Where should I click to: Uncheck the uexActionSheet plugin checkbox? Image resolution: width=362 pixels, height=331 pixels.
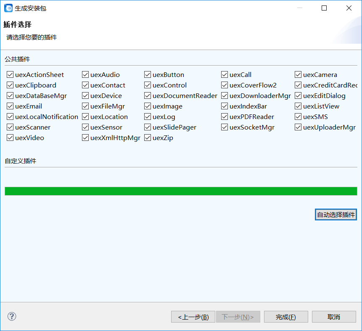coord(10,75)
